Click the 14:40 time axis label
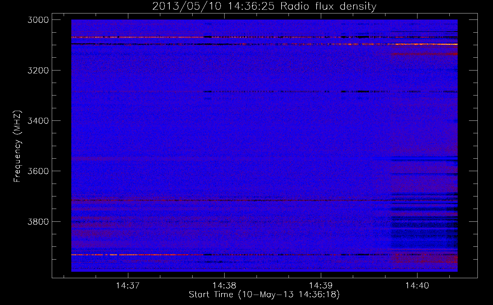493x305 pixels. [417, 285]
